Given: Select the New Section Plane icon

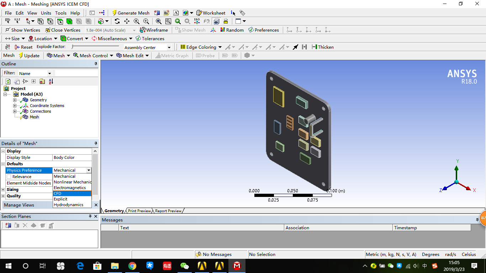Looking at the screenshot, I should [x=8, y=225].
